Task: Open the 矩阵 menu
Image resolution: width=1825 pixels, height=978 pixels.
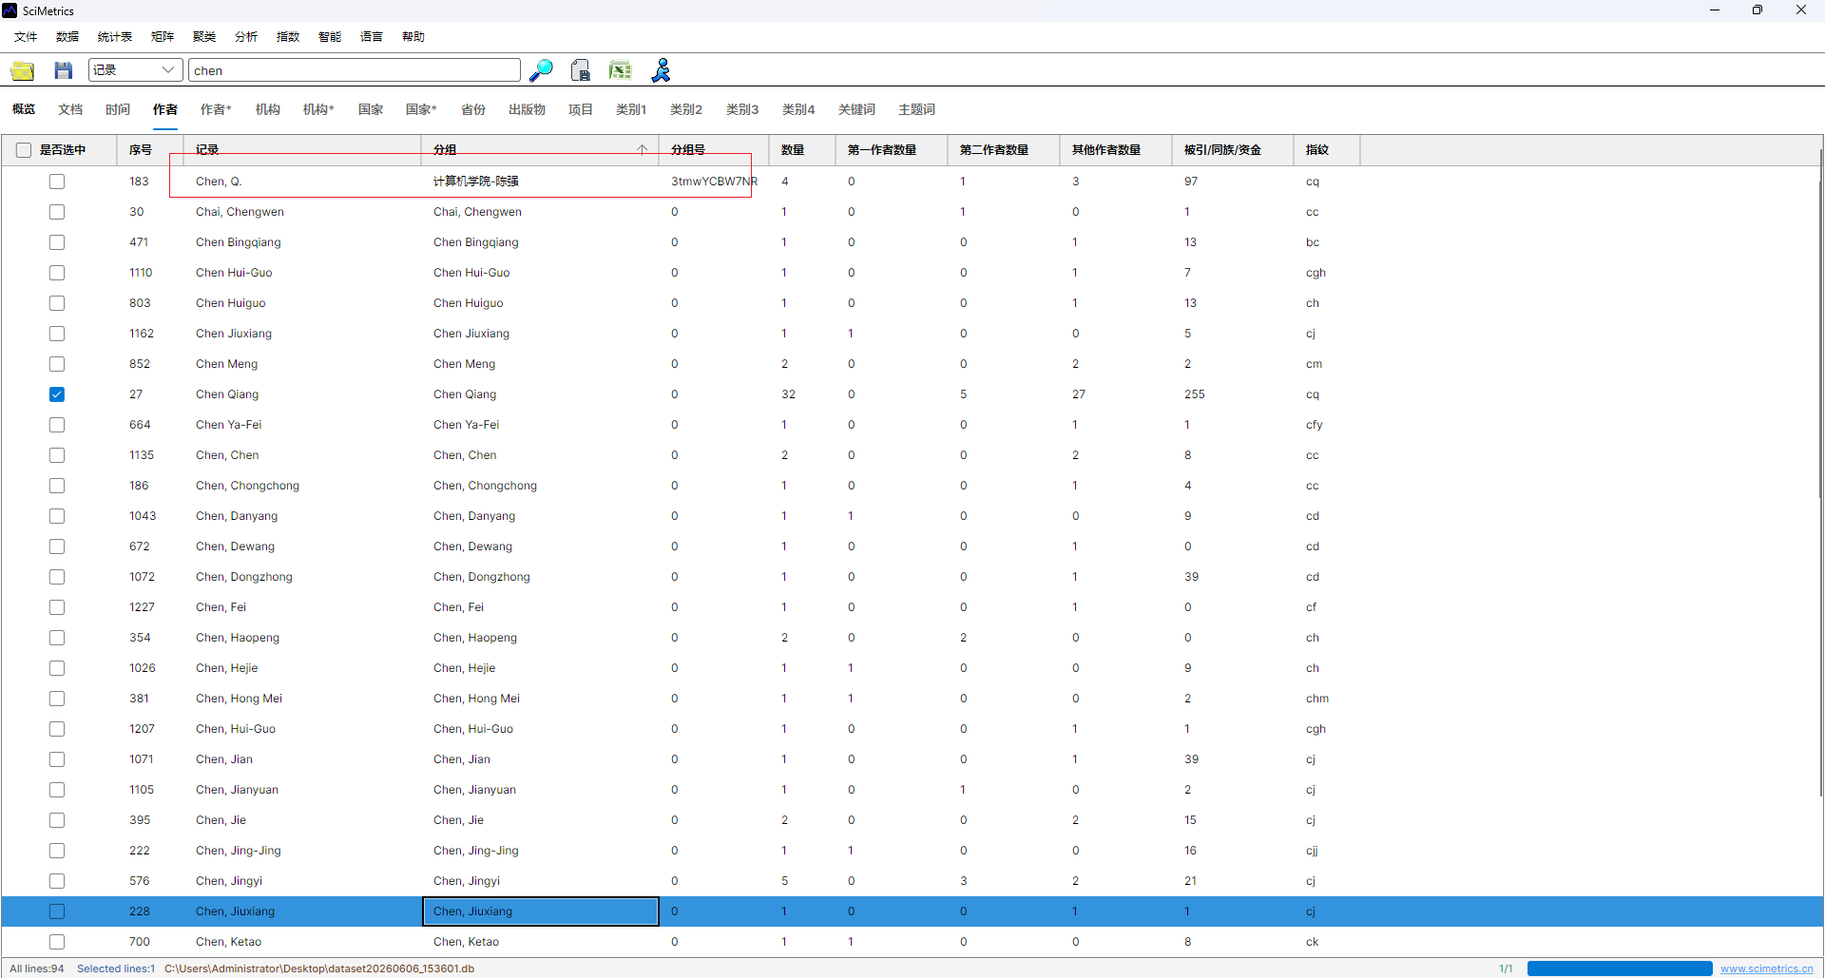Action: point(163,37)
